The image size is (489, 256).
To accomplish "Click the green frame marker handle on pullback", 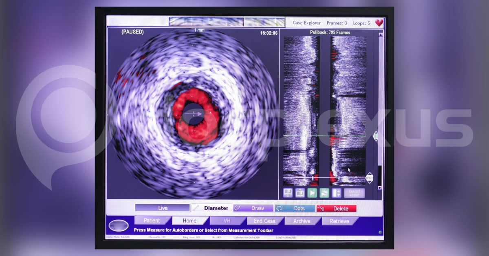I will (376, 136).
